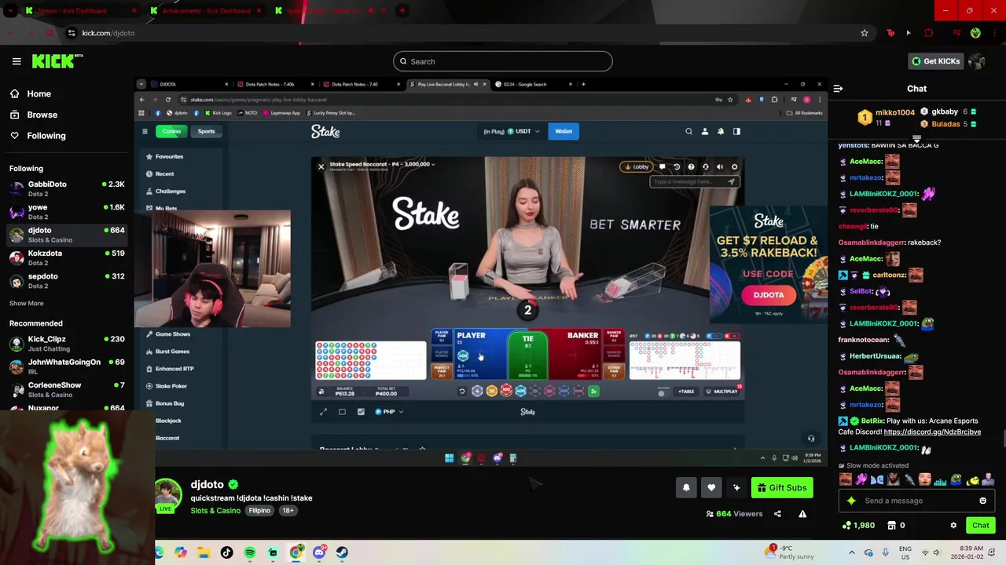Mute the djdoto browser tab audio
This screenshot has width=1006, height=565.
tap(372, 11)
